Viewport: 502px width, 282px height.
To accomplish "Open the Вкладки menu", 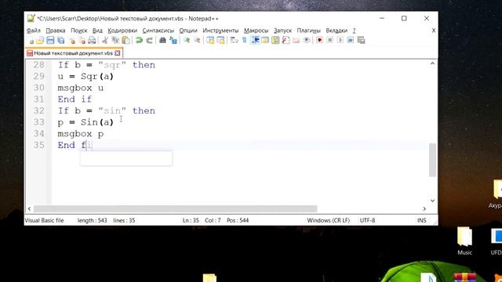I will 336,31.
